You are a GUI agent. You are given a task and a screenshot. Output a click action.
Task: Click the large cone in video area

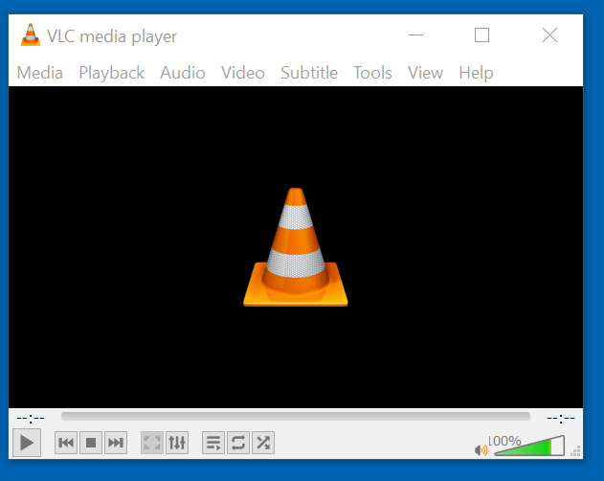(296, 247)
